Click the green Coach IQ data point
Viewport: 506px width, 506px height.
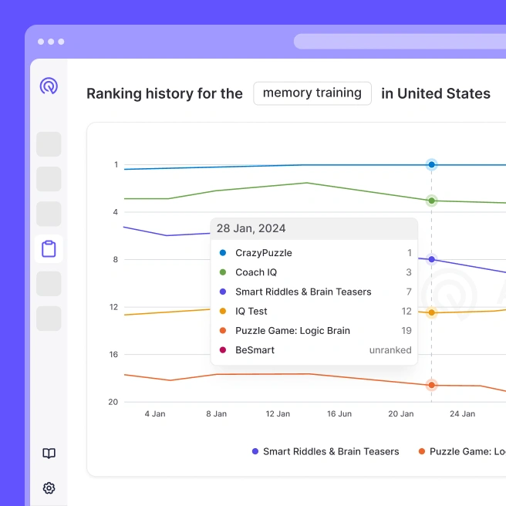tap(431, 201)
